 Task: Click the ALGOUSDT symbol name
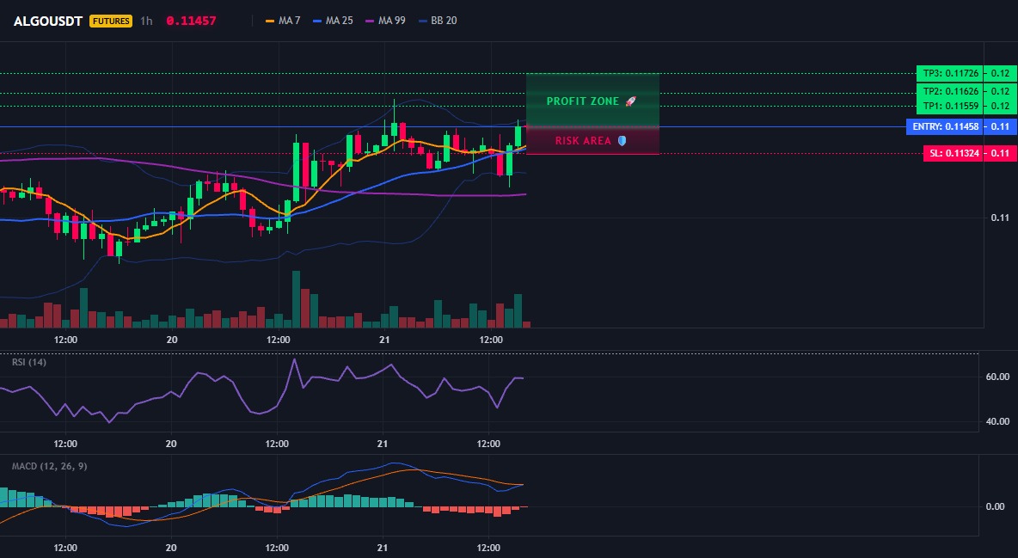[48, 21]
